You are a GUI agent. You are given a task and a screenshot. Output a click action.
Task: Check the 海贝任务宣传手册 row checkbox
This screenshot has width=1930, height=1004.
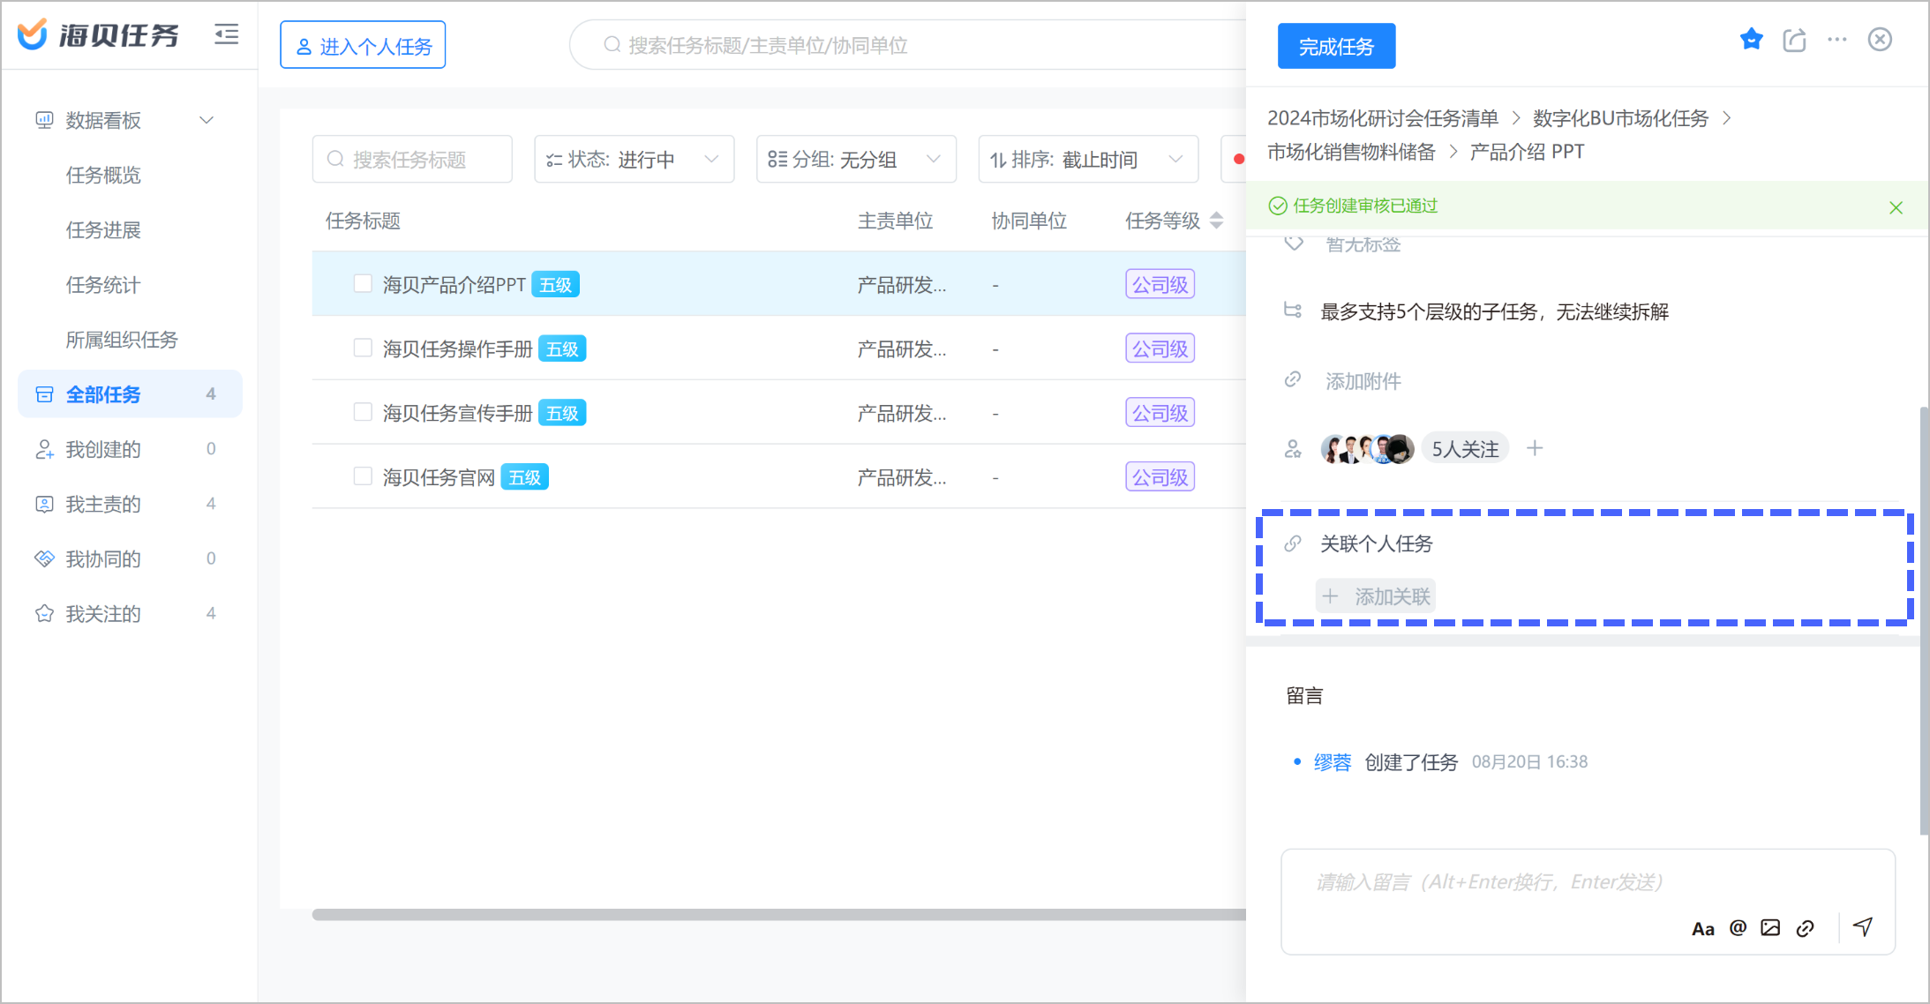point(363,412)
